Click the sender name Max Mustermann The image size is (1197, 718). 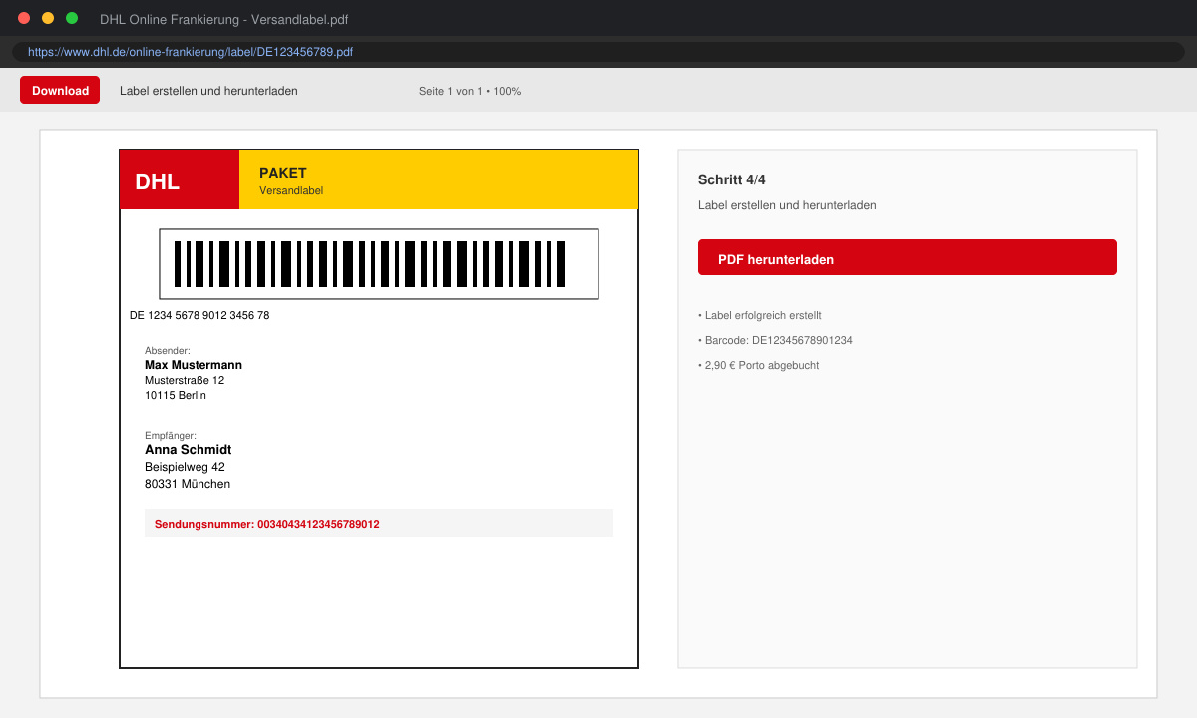point(194,365)
